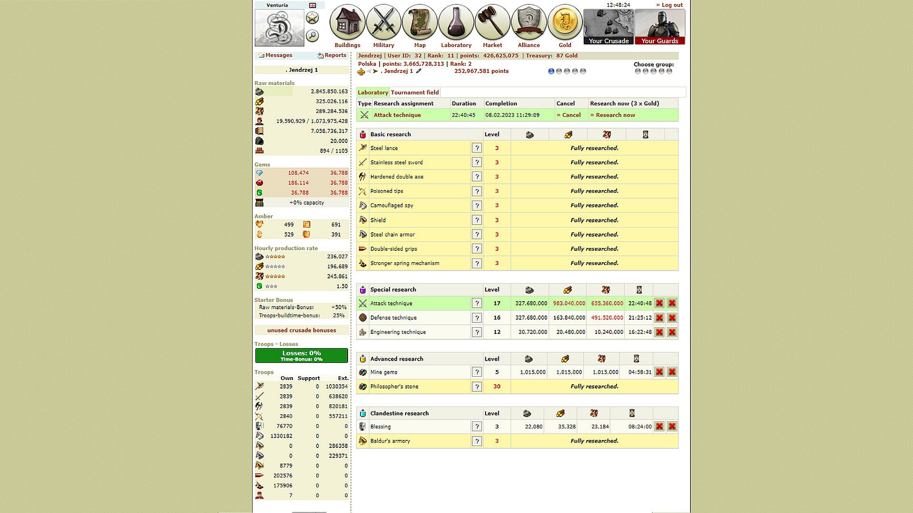
Task: Expand help for Defense technique
Action: tap(476, 318)
